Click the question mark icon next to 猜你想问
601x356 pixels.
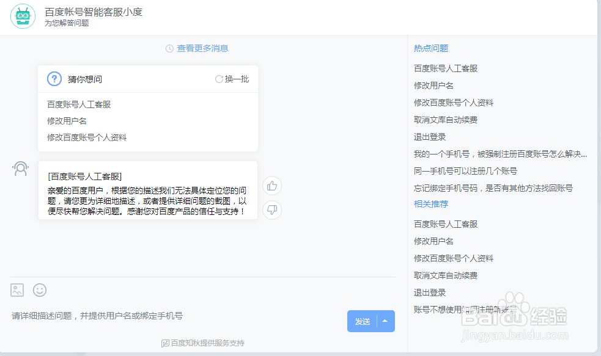54,79
